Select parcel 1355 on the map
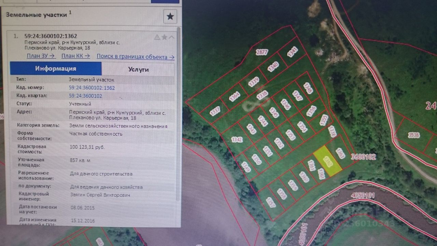437x246 pixels. pos(324,120)
